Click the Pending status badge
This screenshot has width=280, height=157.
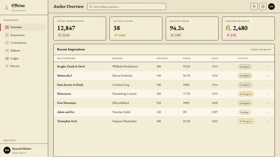244,112
